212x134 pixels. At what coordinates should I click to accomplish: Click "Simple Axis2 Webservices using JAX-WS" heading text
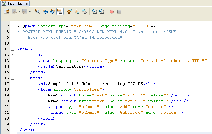(x=95, y=84)
